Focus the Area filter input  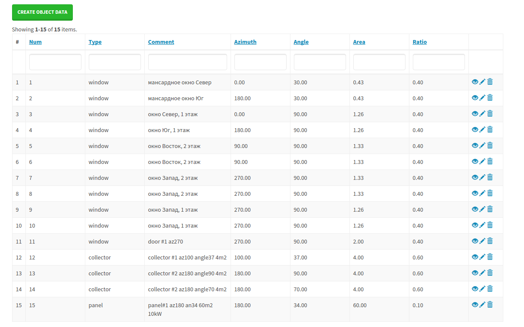379,62
